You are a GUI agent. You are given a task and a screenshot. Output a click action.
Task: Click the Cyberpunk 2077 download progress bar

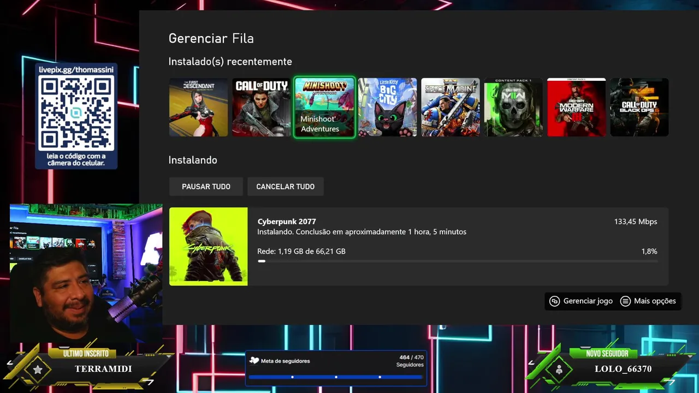[458, 261]
